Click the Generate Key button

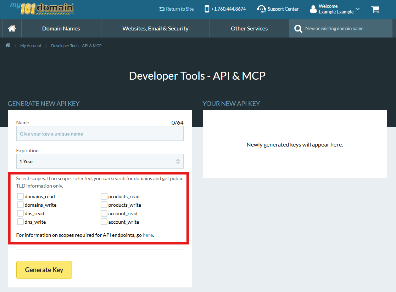point(44,270)
